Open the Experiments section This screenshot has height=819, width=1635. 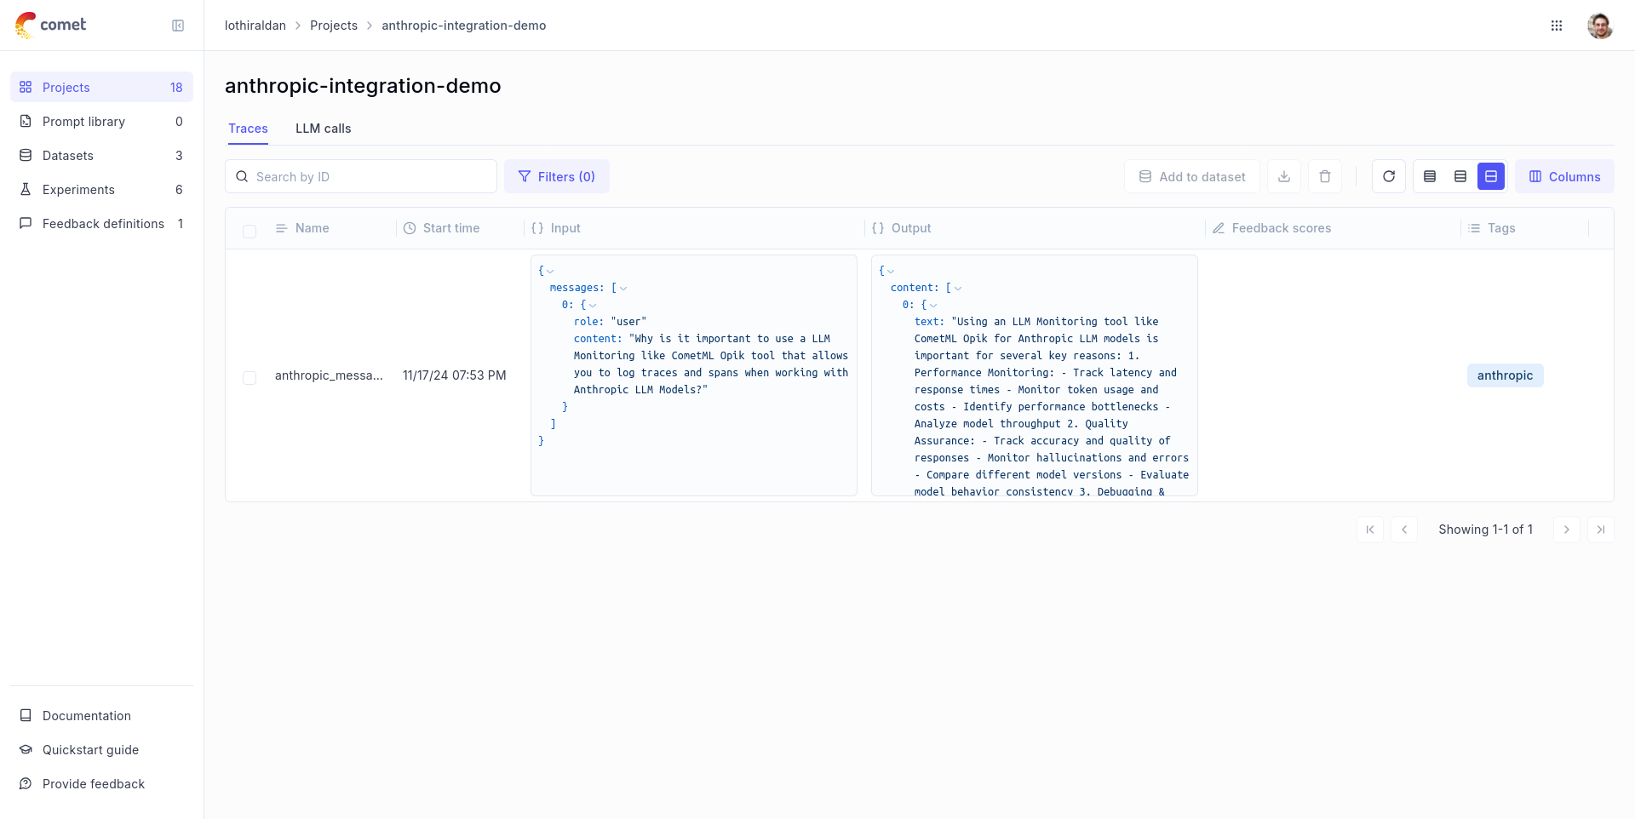pos(77,189)
